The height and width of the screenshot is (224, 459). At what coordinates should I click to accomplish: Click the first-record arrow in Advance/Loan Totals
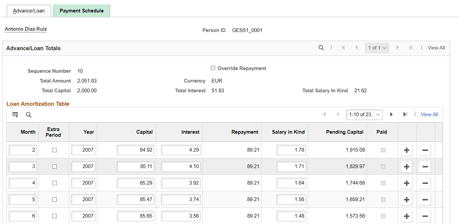343,47
